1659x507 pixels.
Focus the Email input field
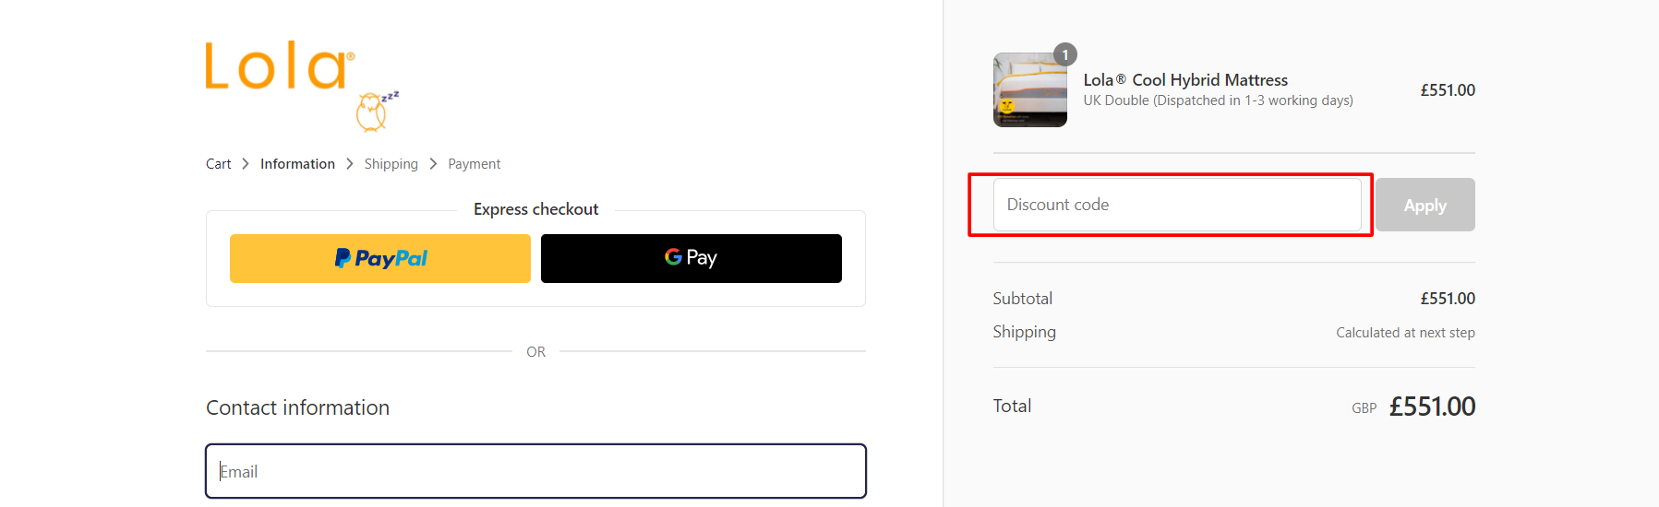coord(535,471)
